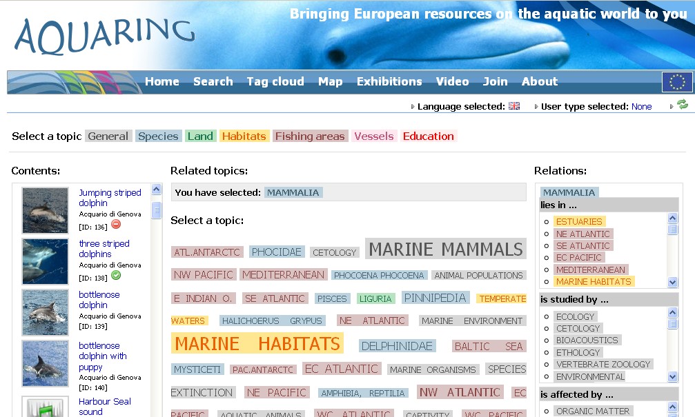Screen dimensions: 695x417
Task: Pick the Education topic
Action: pos(429,136)
